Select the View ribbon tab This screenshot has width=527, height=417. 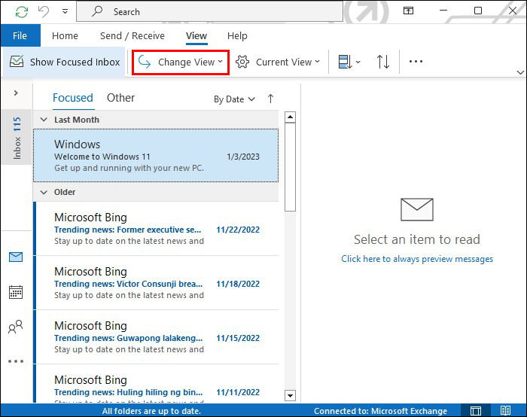196,35
